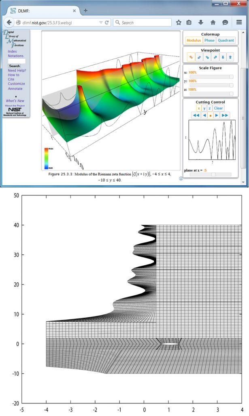Click the Clear cutting plane button
The width and height of the screenshot is (249, 416).
[x=218, y=108]
